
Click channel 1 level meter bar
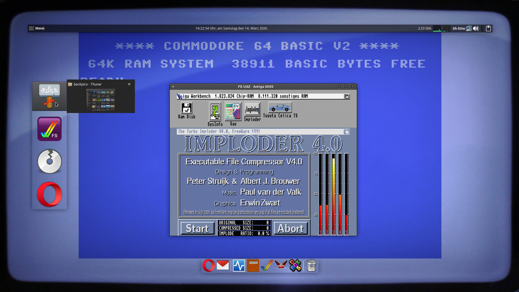click(x=320, y=194)
